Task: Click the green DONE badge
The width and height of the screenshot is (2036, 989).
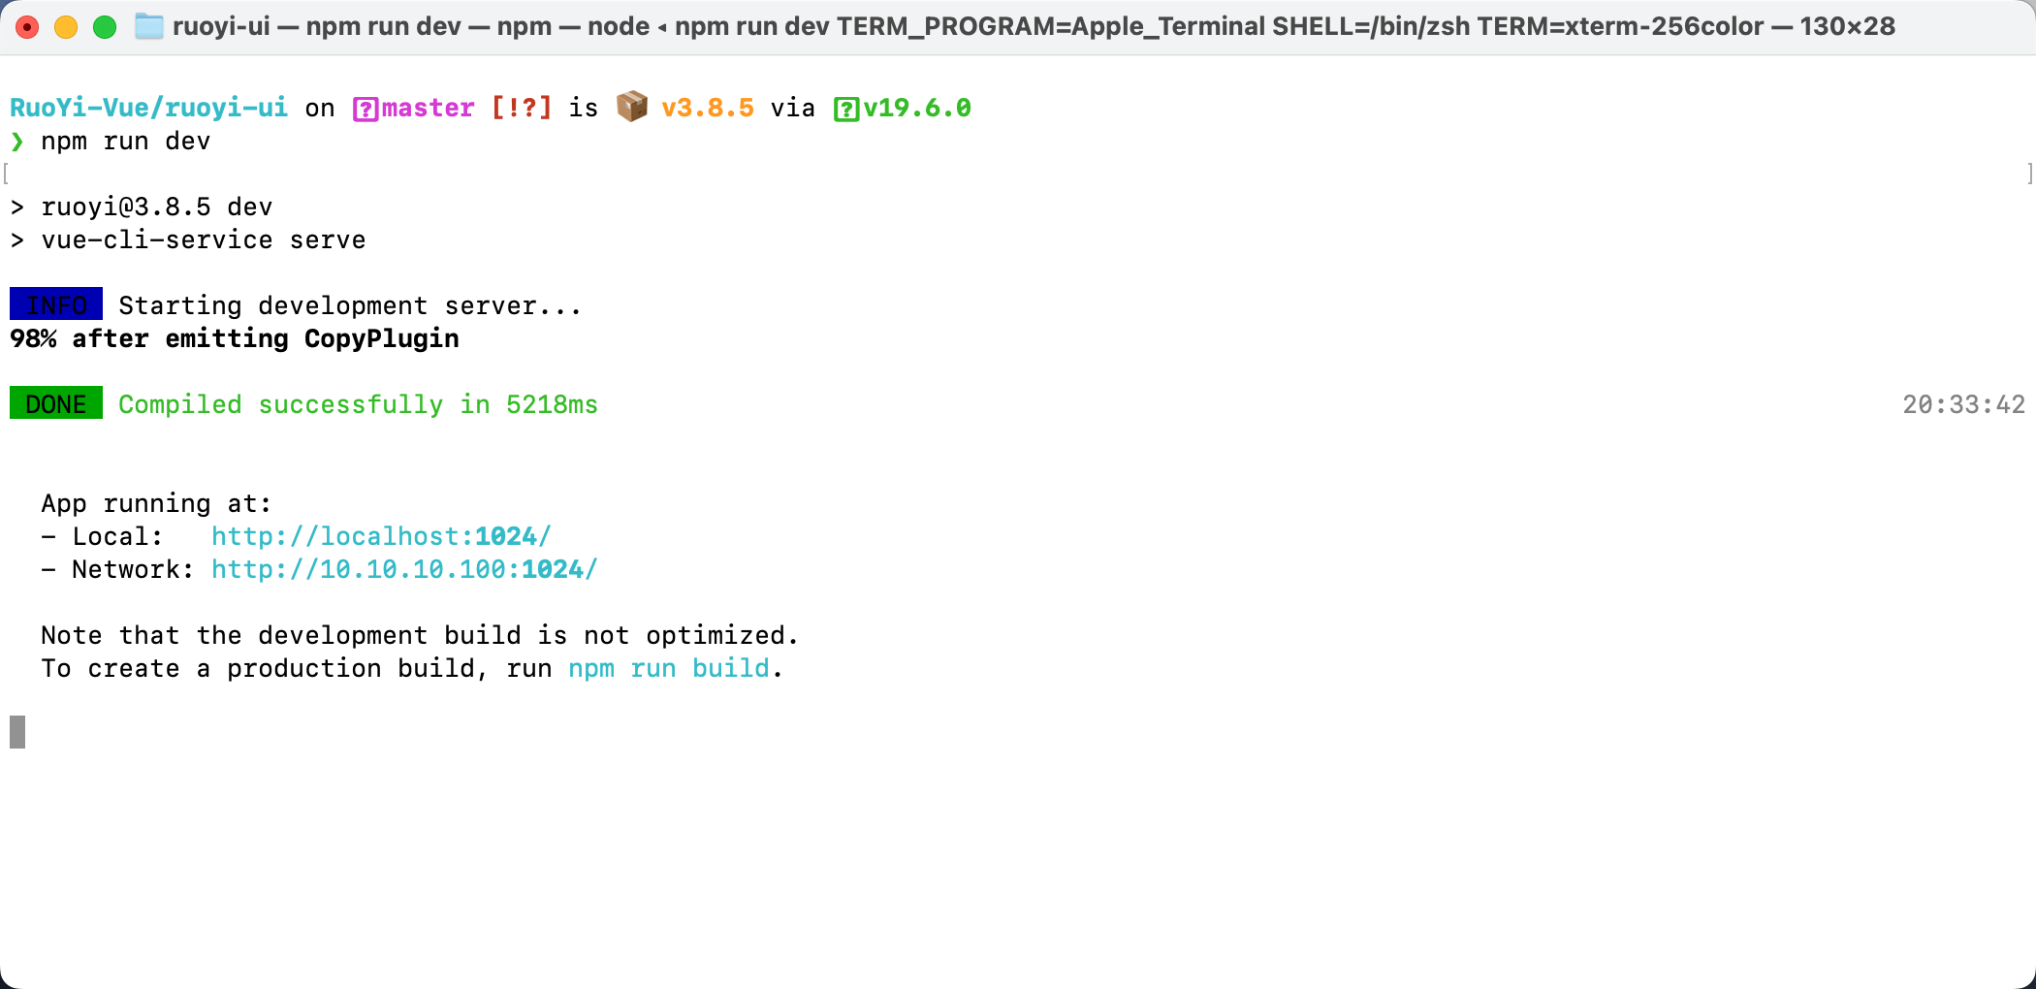Action: 56,403
